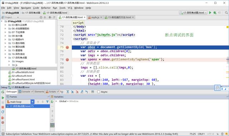The width and height of the screenshot is (229, 136).
Task: Hide the Project tool window
Action: 54,17
